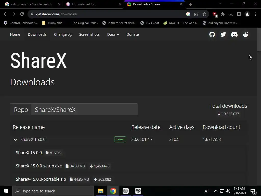Bookmark this page with star icon
This screenshot has height=196, width=261.
coord(204,14)
